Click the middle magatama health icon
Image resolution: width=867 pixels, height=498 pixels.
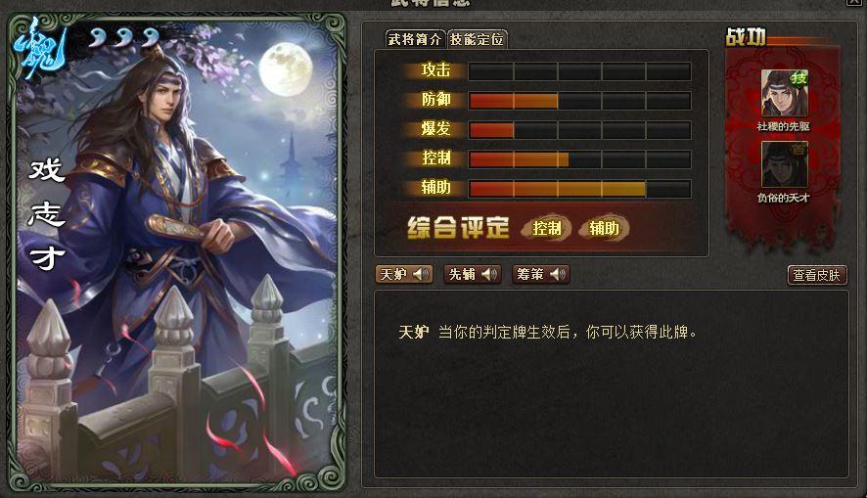[x=125, y=37]
